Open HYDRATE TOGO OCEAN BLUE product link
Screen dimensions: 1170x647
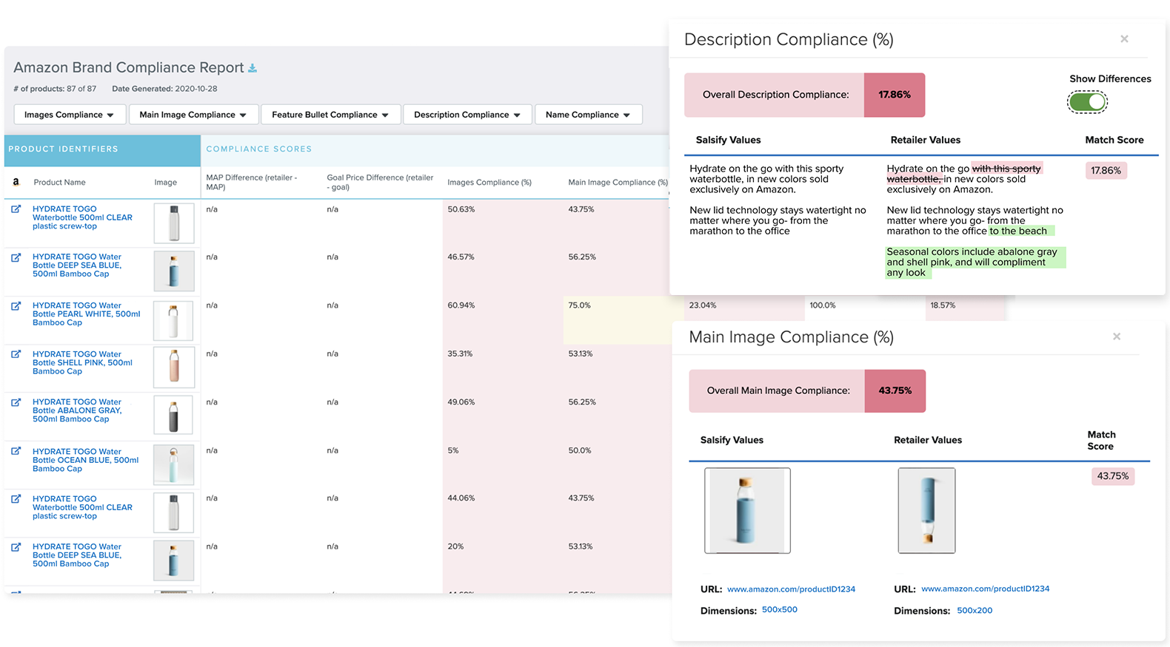coord(85,460)
